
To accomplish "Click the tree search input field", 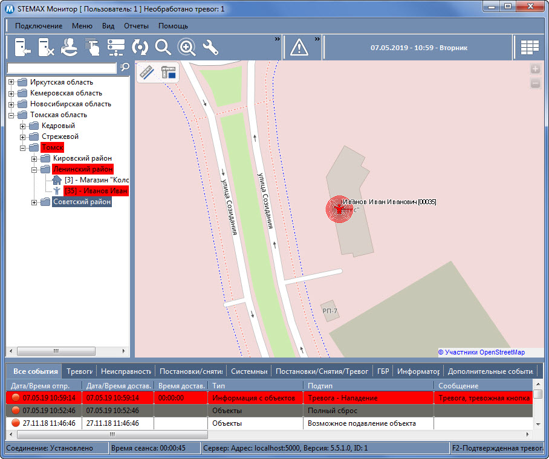I will point(62,68).
